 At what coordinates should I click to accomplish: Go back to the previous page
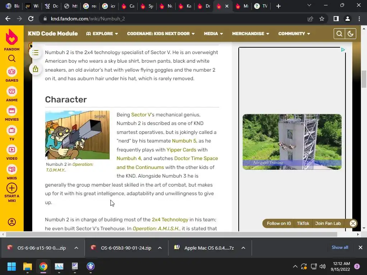pyautogui.click(x=8, y=19)
